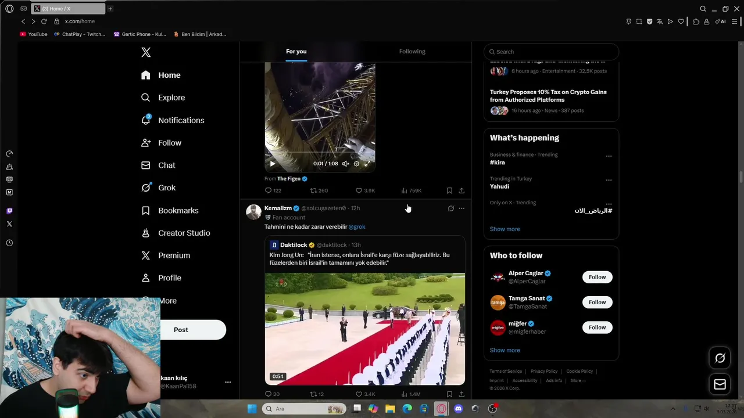
Task: Unmute The Figen video
Action: coord(345,164)
